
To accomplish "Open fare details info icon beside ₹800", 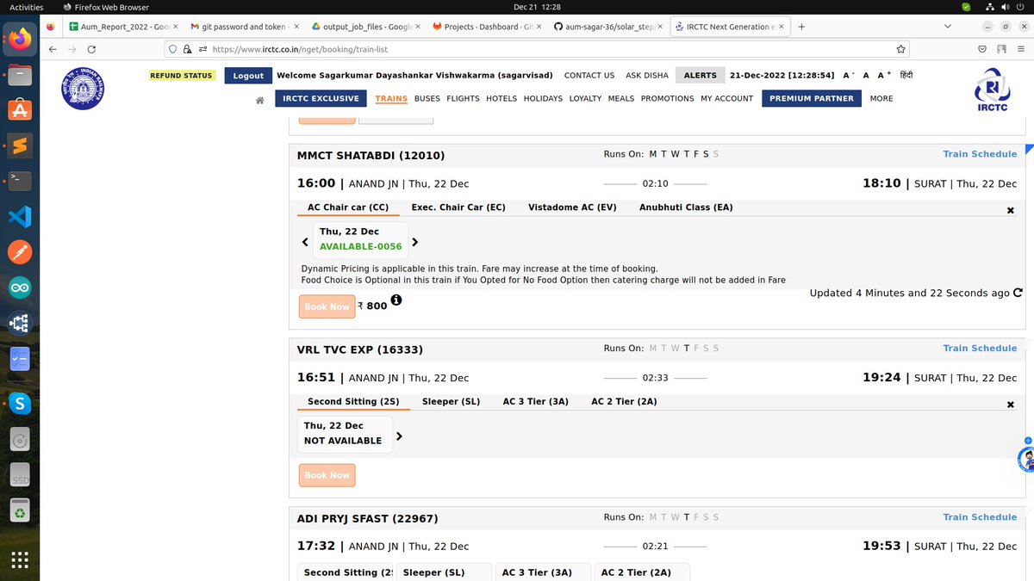I will [x=396, y=300].
